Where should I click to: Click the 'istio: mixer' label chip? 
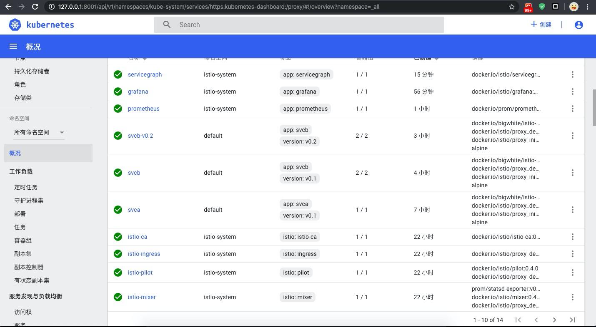point(298,297)
